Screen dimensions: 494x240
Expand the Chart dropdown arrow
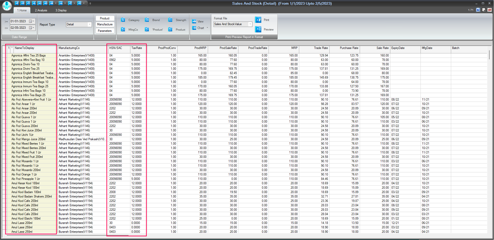pyautogui.click(x=207, y=28)
